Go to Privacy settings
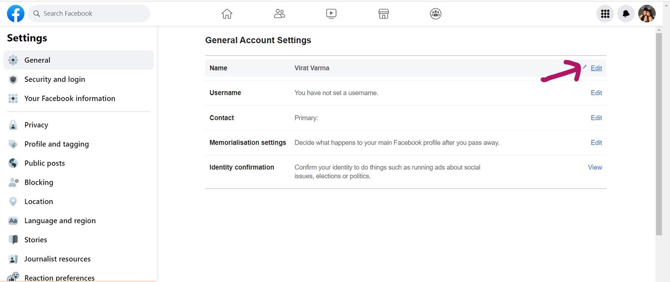670x282 pixels. [x=79, y=125]
